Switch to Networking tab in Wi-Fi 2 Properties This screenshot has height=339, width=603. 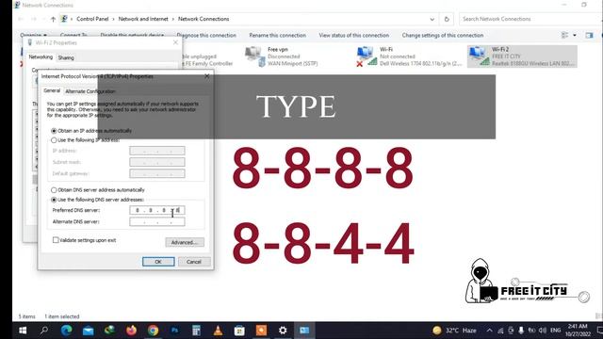click(x=41, y=56)
